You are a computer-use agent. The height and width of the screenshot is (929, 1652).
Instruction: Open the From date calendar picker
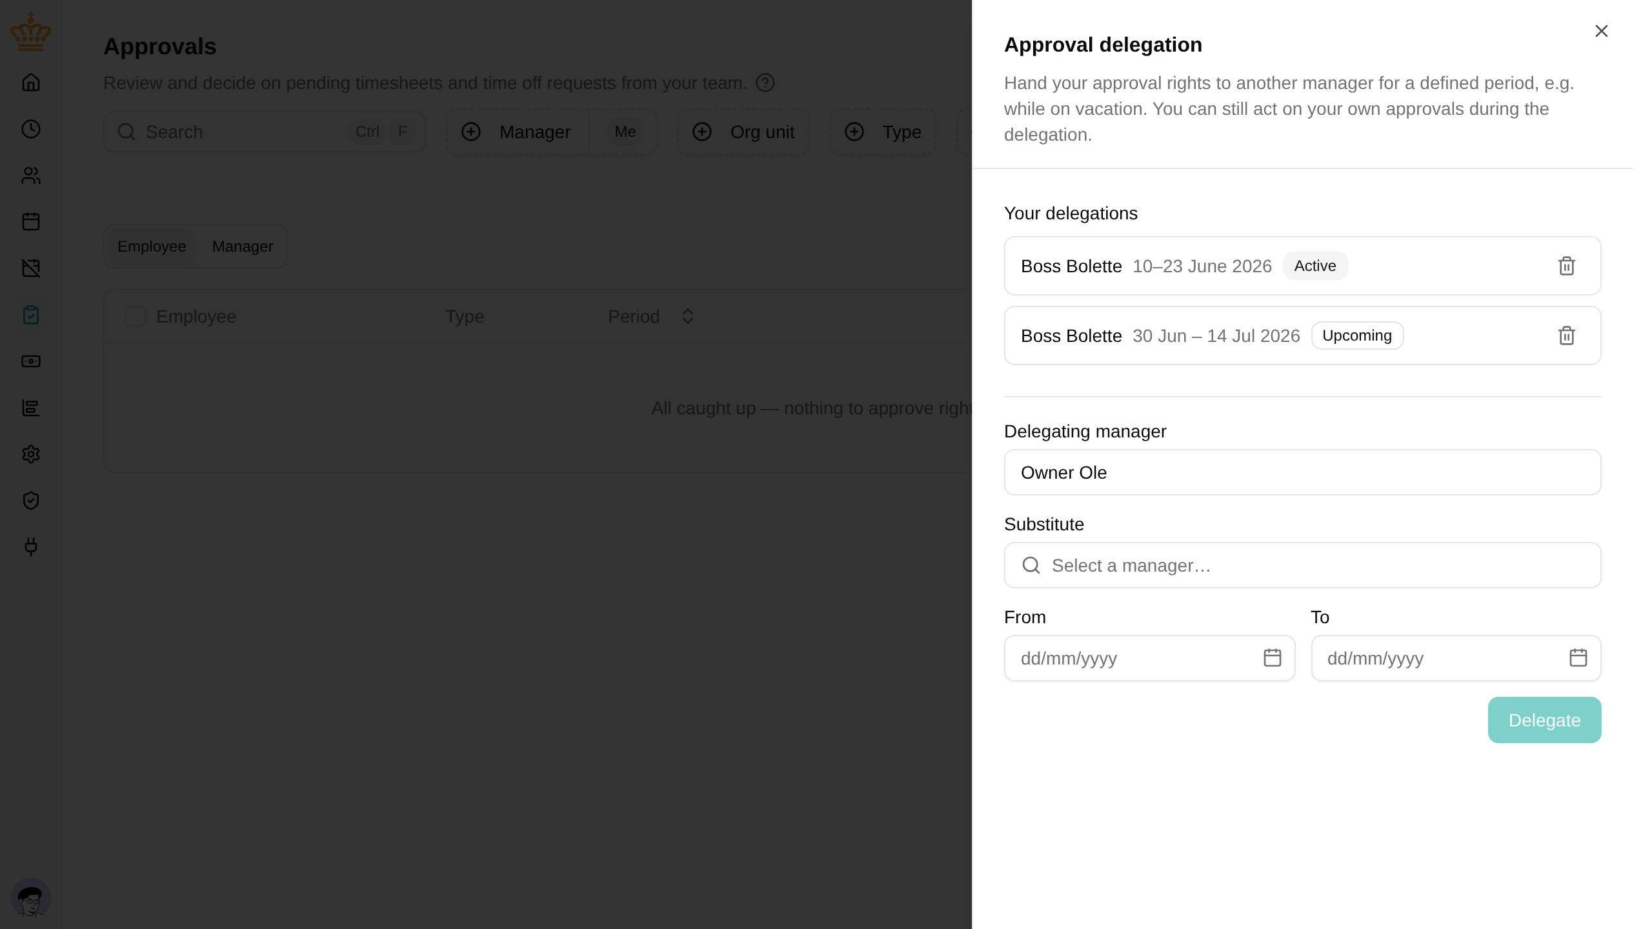[1273, 657]
